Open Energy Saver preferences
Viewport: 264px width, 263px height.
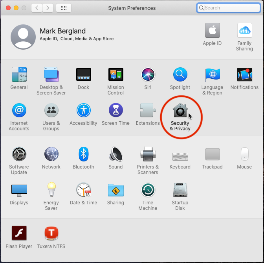click(51, 190)
